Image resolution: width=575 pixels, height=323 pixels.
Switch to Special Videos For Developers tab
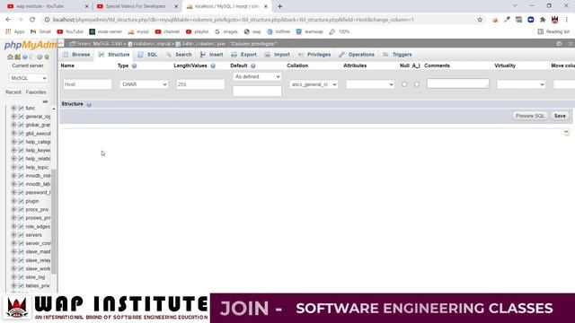136,6
